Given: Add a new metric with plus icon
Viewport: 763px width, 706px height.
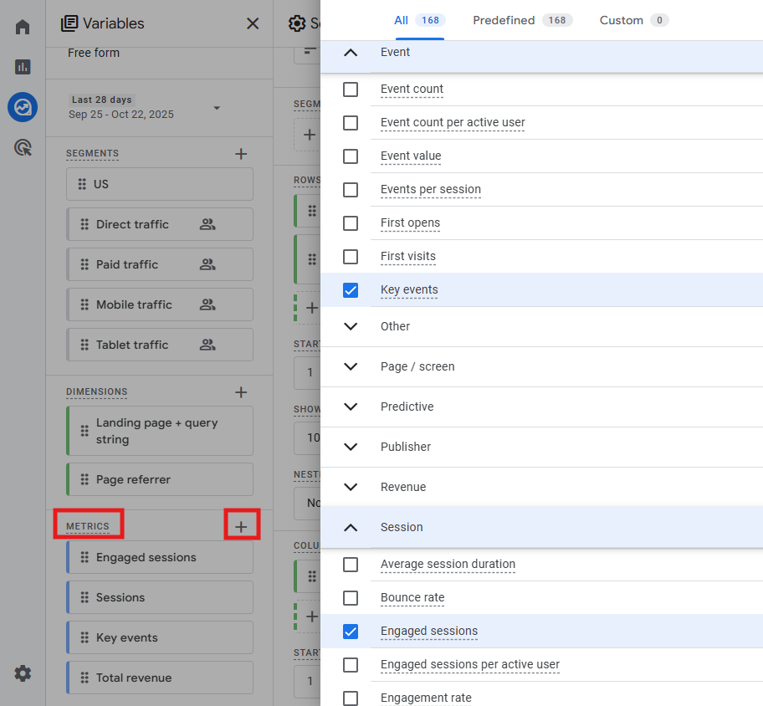Looking at the screenshot, I should [x=241, y=526].
